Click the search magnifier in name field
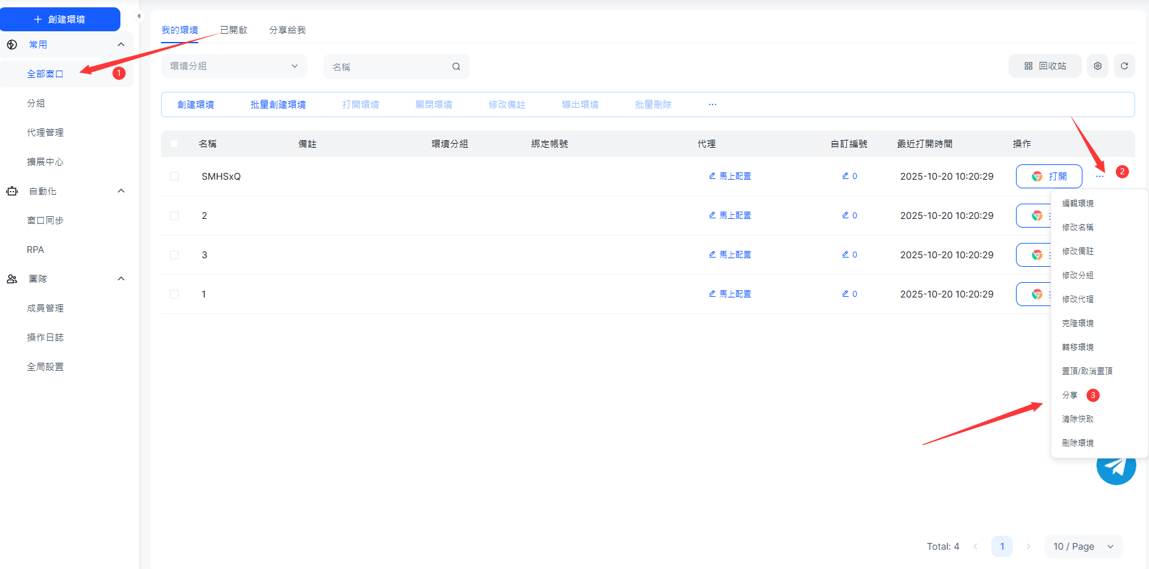This screenshot has width=1149, height=569. click(x=456, y=67)
